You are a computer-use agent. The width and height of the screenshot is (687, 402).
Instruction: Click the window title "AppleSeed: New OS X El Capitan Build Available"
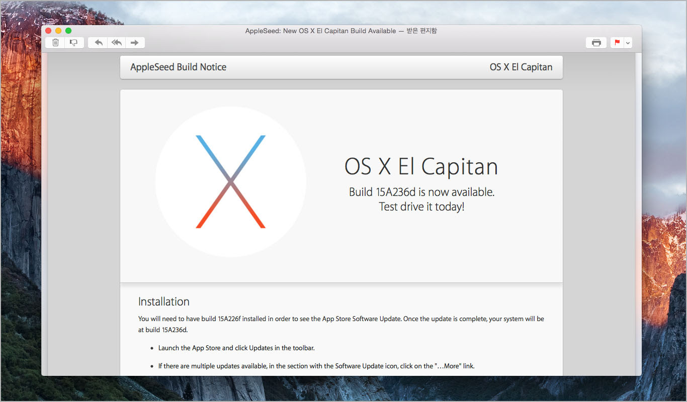(321, 31)
